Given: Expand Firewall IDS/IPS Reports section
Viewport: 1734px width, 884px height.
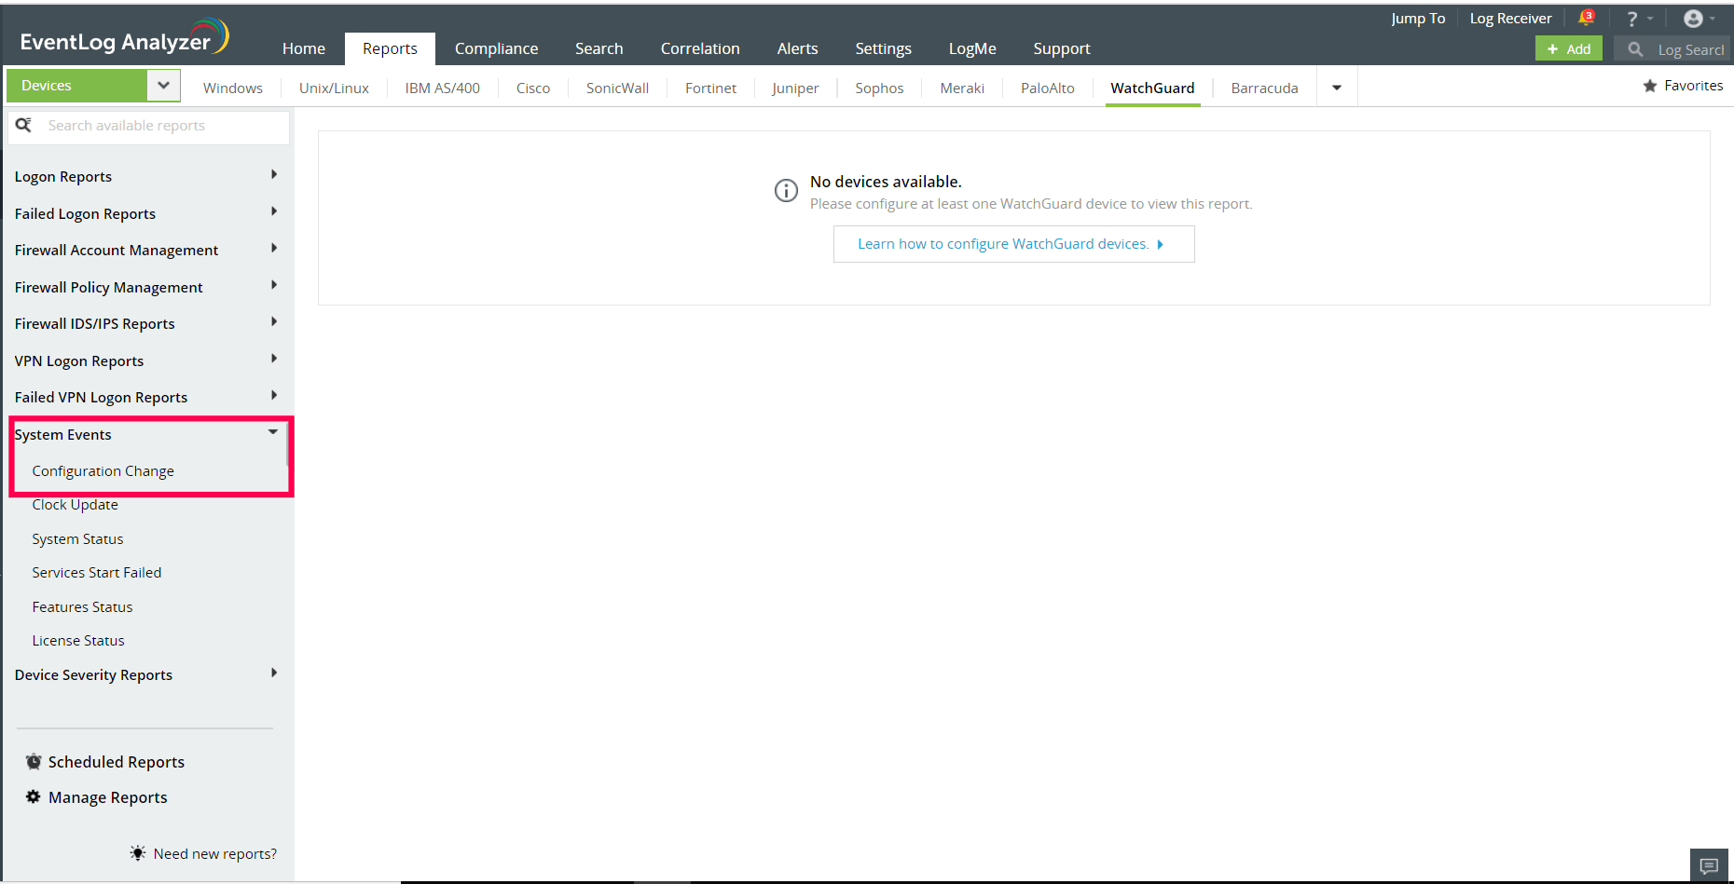Looking at the screenshot, I should (274, 322).
